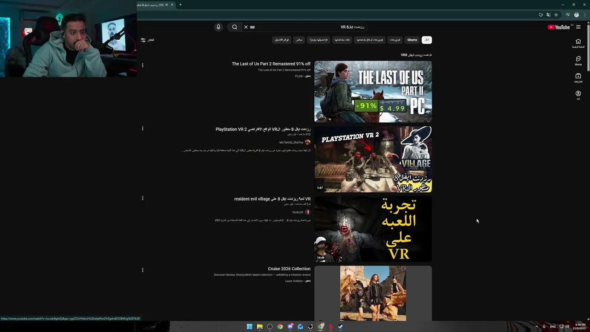
Task: Open the Chrome three-dot menu
Action: point(584,15)
